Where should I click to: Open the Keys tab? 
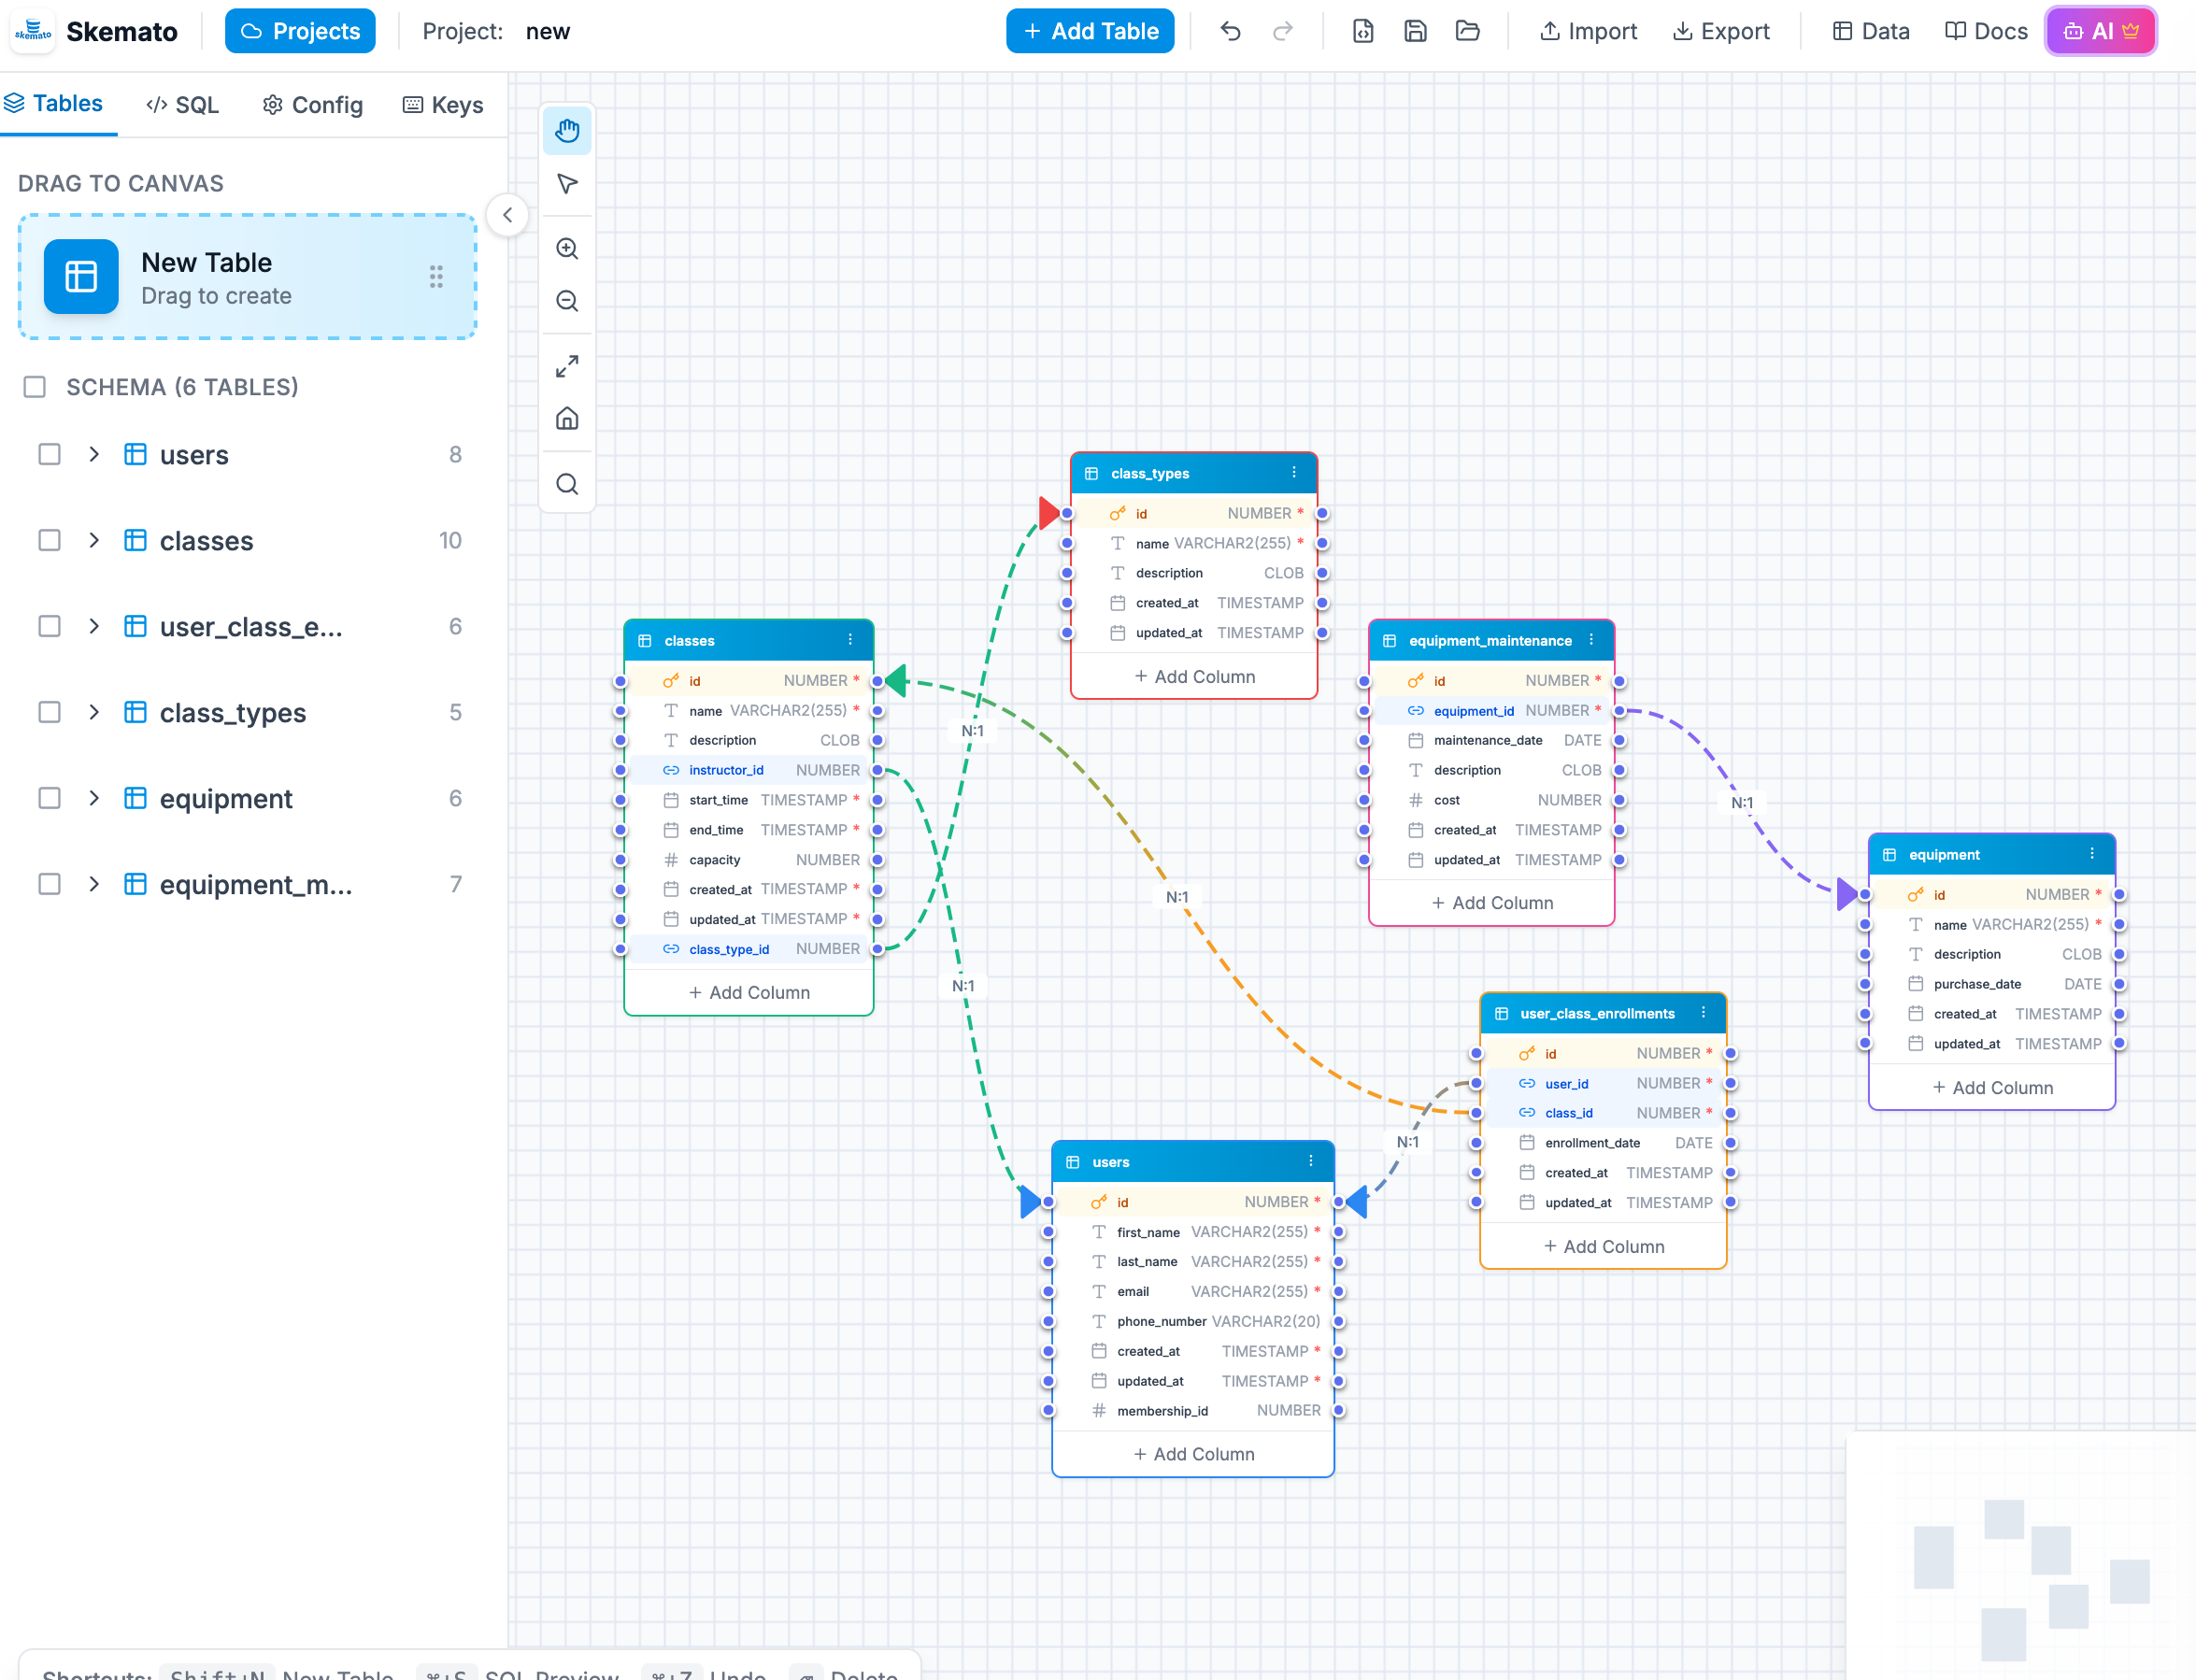tap(443, 105)
